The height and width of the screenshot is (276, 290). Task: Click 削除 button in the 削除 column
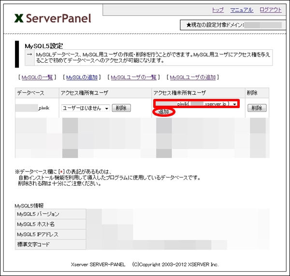click(257, 108)
